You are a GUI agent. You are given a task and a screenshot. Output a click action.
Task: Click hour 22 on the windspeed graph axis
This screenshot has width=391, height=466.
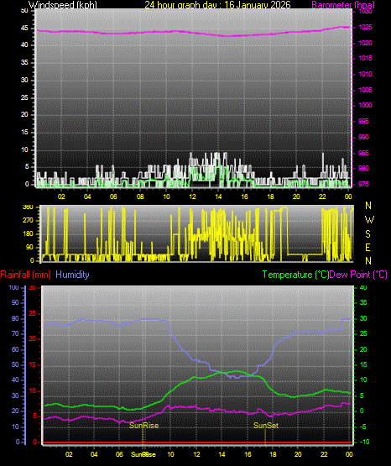[322, 196]
